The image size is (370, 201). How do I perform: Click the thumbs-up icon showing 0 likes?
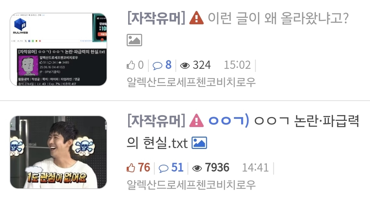(x=131, y=65)
